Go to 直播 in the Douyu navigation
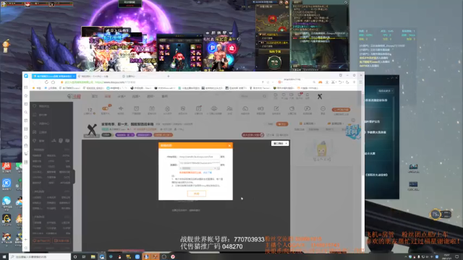The width and height of the screenshot is (463, 260). click(108, 96)
